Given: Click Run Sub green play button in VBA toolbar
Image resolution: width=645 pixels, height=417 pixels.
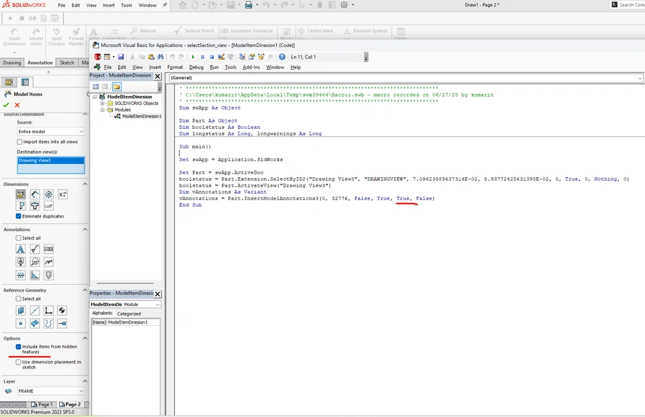Looking at the screenshot, I should 193,57.
